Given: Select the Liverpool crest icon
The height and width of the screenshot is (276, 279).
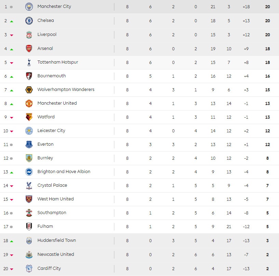Looking at the screenshot, I should point(29,35).
